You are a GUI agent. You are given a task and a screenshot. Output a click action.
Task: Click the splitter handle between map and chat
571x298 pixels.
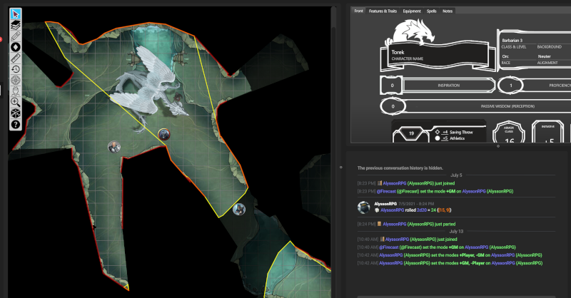pyautogui.click(x=341, y=168)
